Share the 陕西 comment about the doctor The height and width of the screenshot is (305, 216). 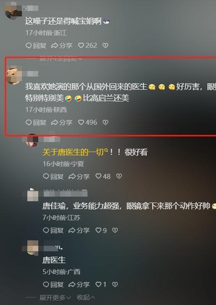[x=62, y=122]
